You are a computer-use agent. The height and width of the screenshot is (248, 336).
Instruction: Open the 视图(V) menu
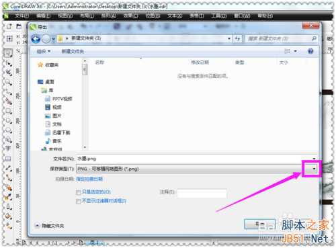tap(65, 16)
